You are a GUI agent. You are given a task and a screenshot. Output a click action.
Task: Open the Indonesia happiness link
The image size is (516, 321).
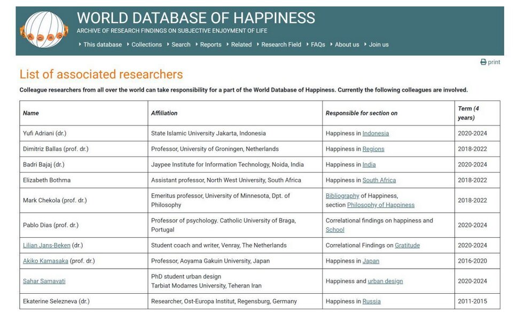click(x=376, y=133)
